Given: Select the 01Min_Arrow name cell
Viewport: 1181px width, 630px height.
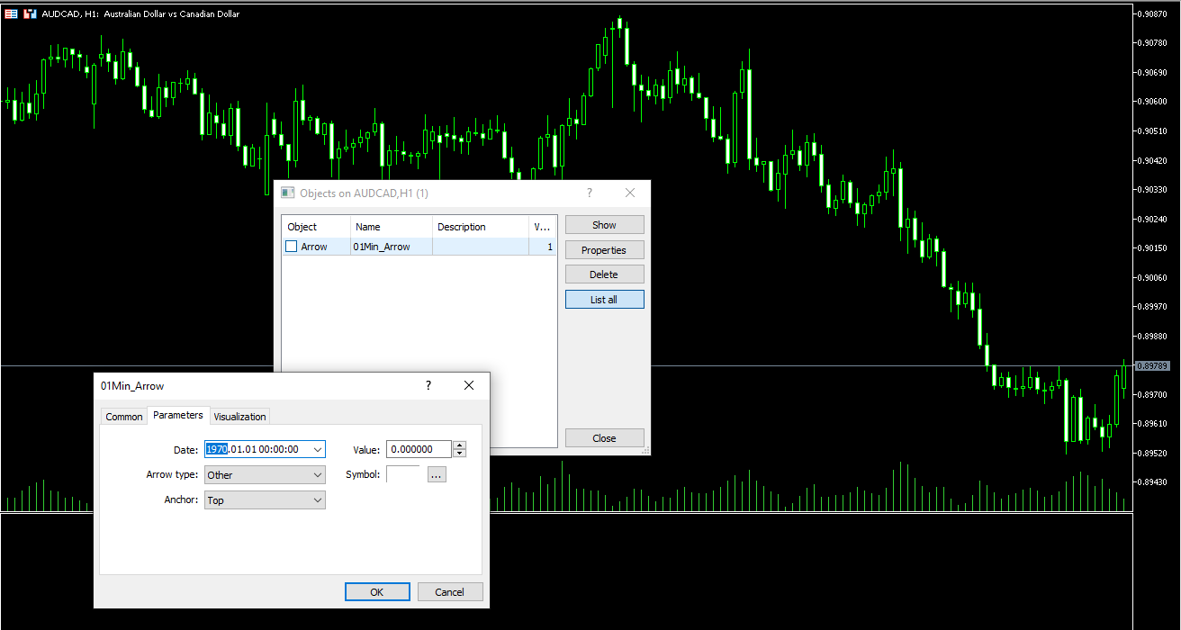Looking at the screenshot, I should click(392, 247).
